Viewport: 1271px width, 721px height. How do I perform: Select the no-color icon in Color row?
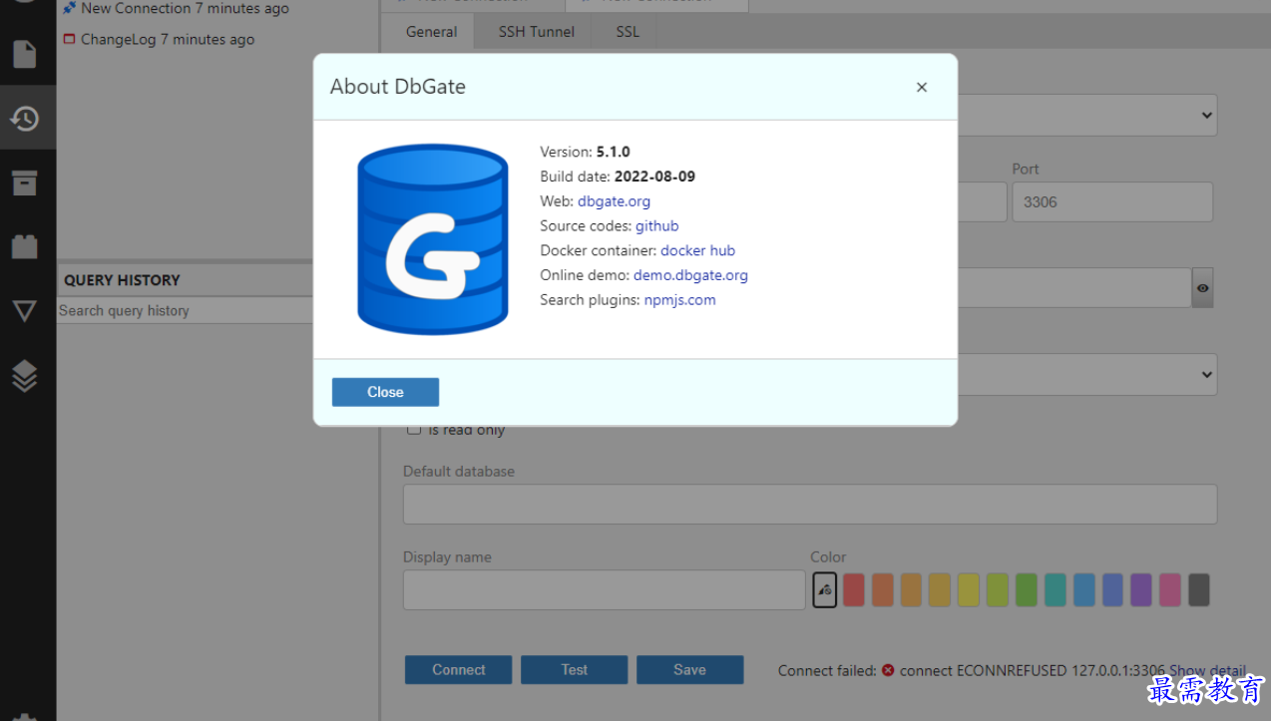pos(825,589)
